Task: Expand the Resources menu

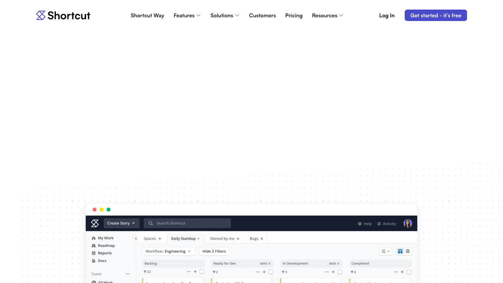Action: 328,15
